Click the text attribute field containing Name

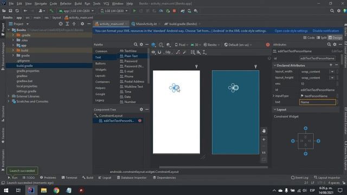(317, 102)
